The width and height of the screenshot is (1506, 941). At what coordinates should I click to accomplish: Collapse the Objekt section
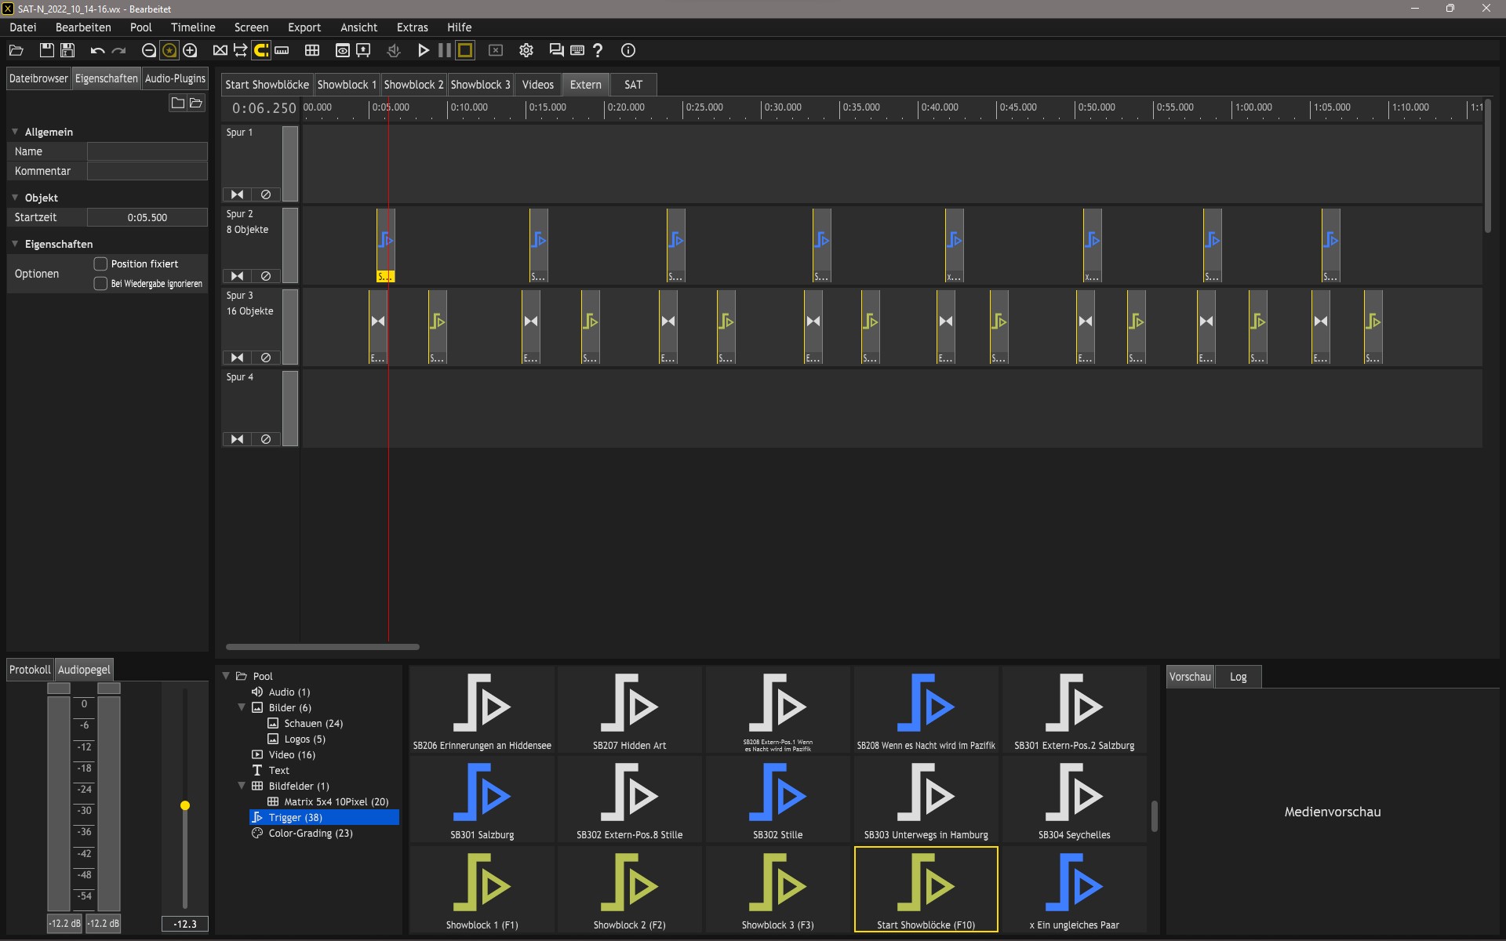[x=15, y=198]
